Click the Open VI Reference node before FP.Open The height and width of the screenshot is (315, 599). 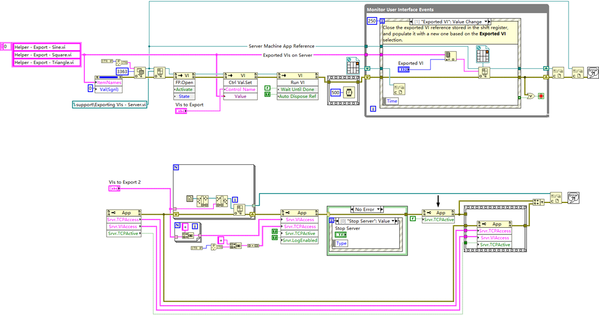tap(160, 72)
